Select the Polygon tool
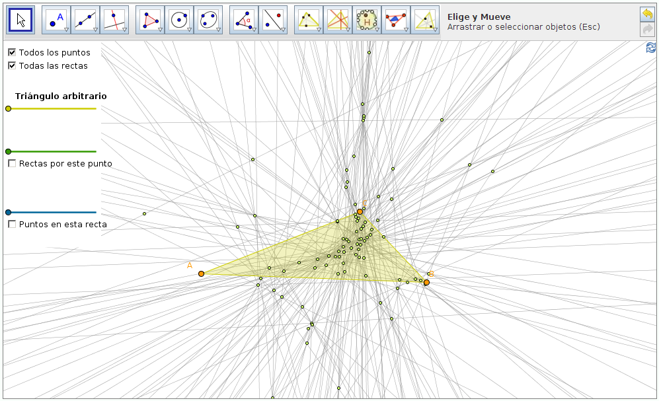 click(x=150, y=20)
